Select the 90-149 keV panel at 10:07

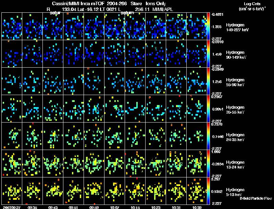point(115,54)
